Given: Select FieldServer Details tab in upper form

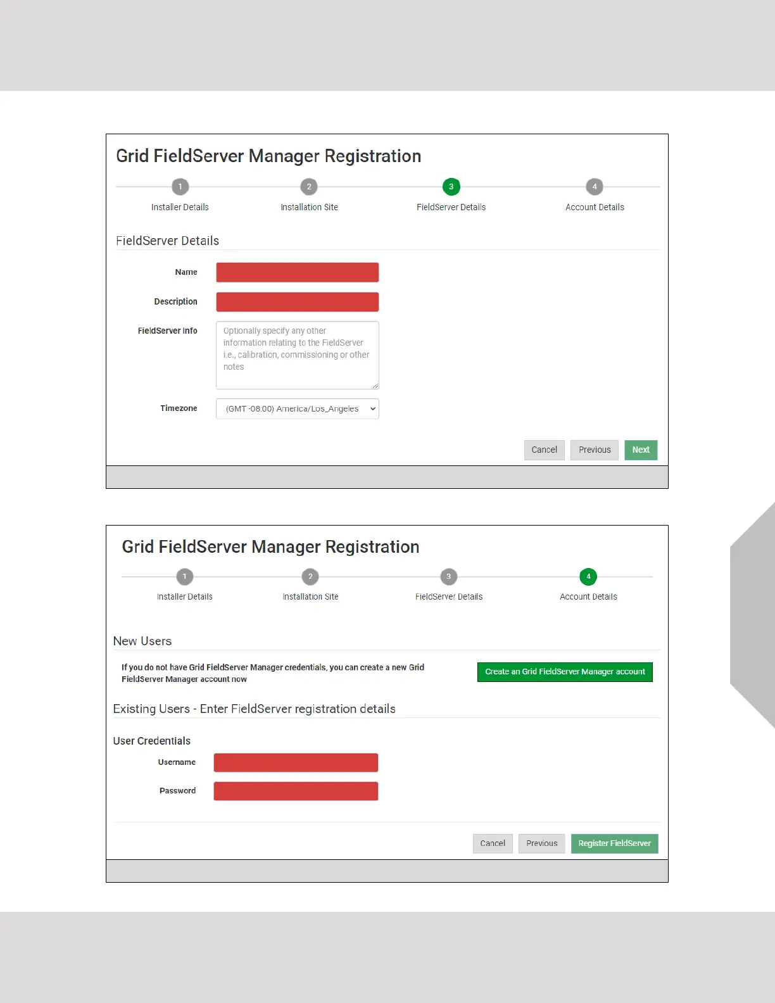Looking at the screenshot, I should [451, 207].
